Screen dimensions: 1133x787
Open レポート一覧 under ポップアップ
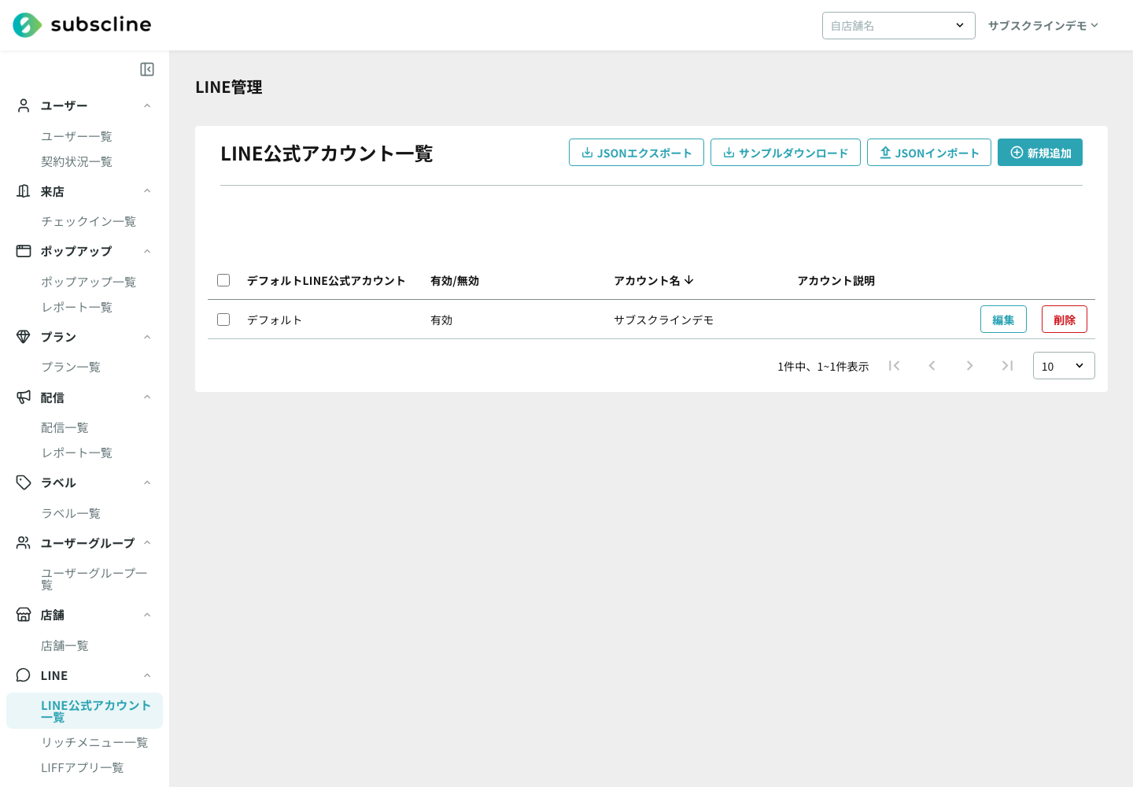click(76, 307)
